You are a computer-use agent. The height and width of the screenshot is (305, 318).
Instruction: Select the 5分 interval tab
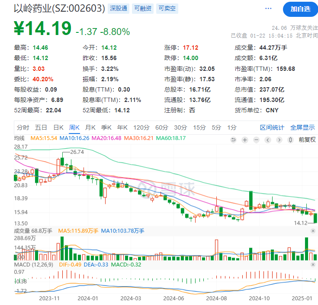coord(216,127)
